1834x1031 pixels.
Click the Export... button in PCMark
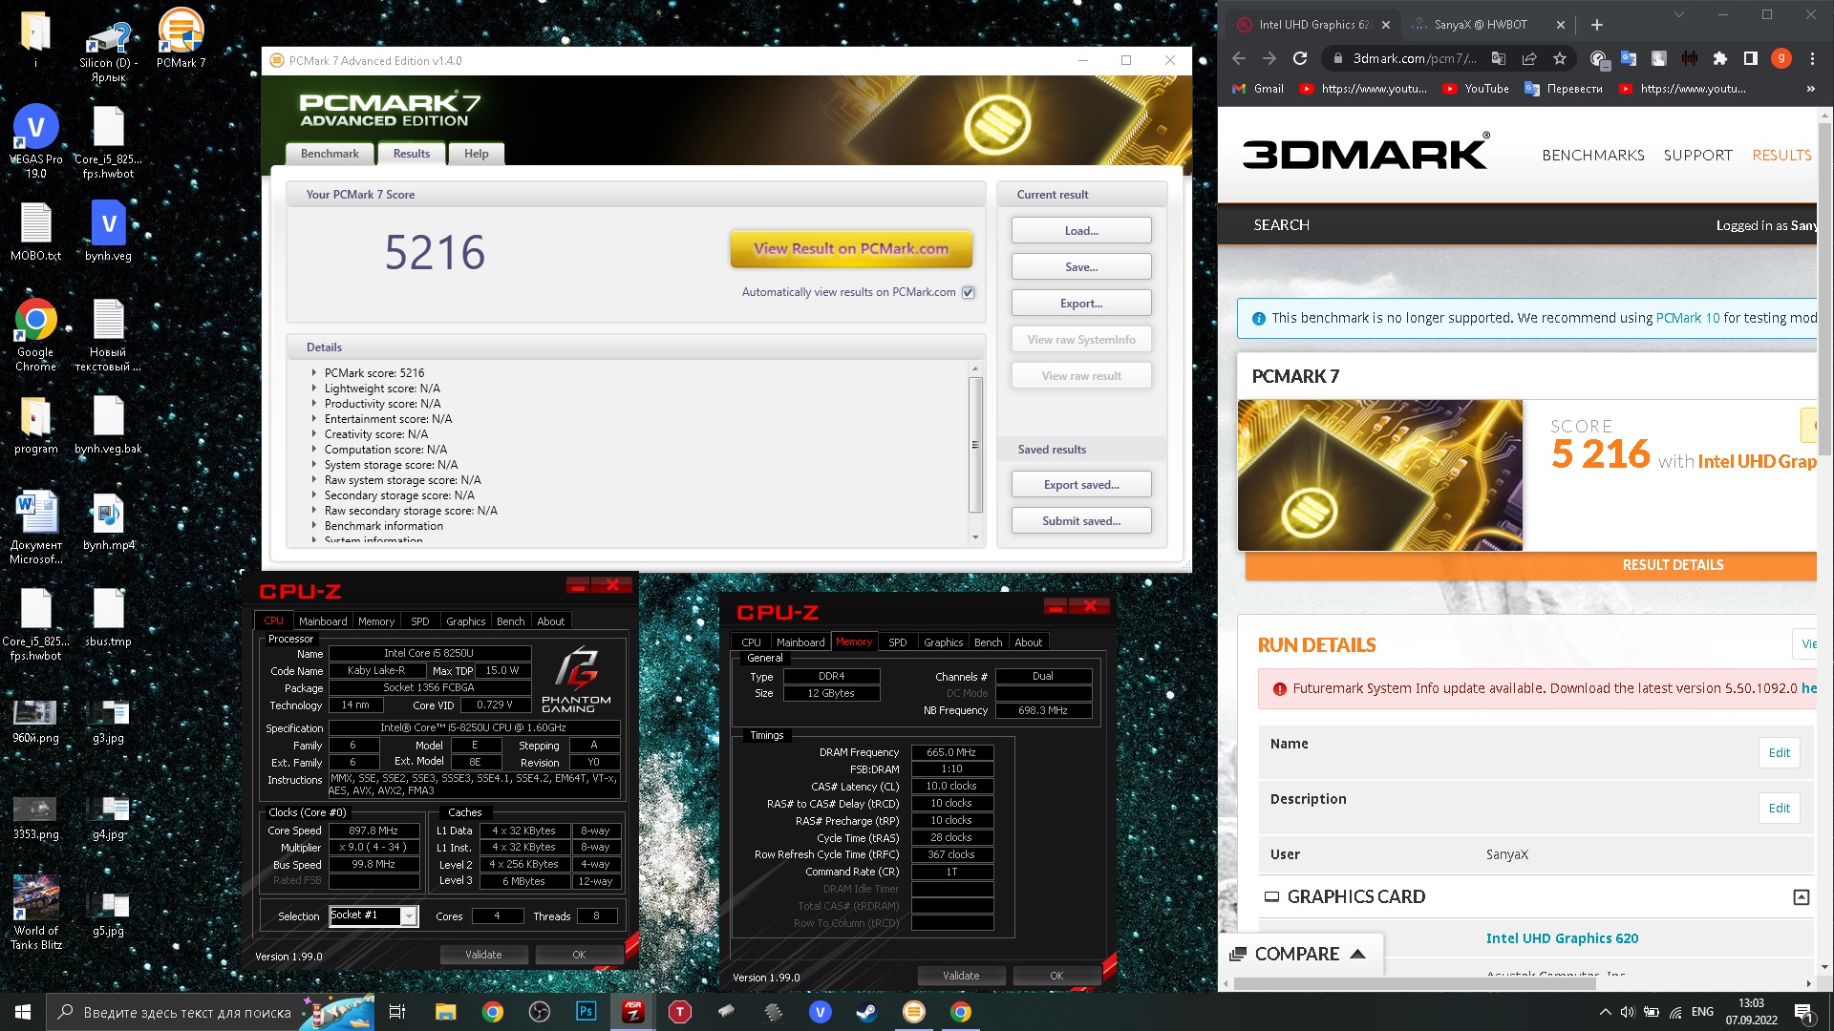tap(1081, 304)
